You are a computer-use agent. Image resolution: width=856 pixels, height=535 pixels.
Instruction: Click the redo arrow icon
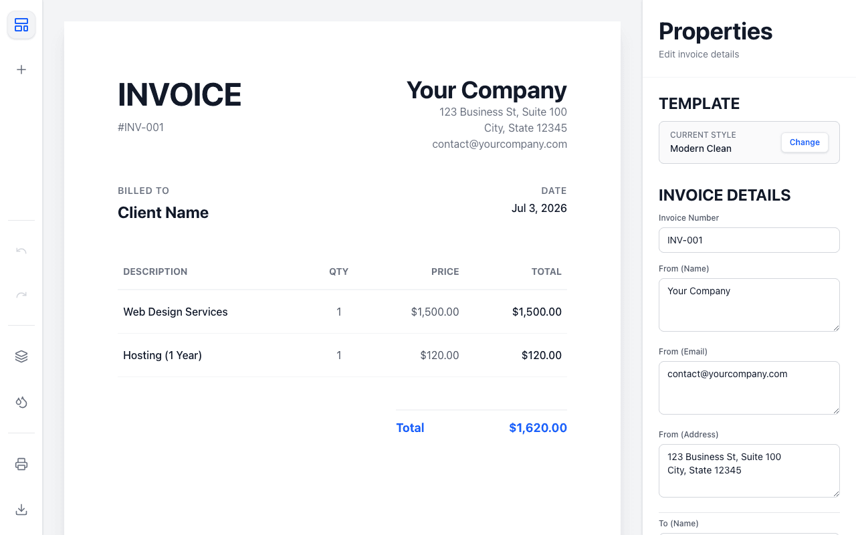[x=21, y=295]
